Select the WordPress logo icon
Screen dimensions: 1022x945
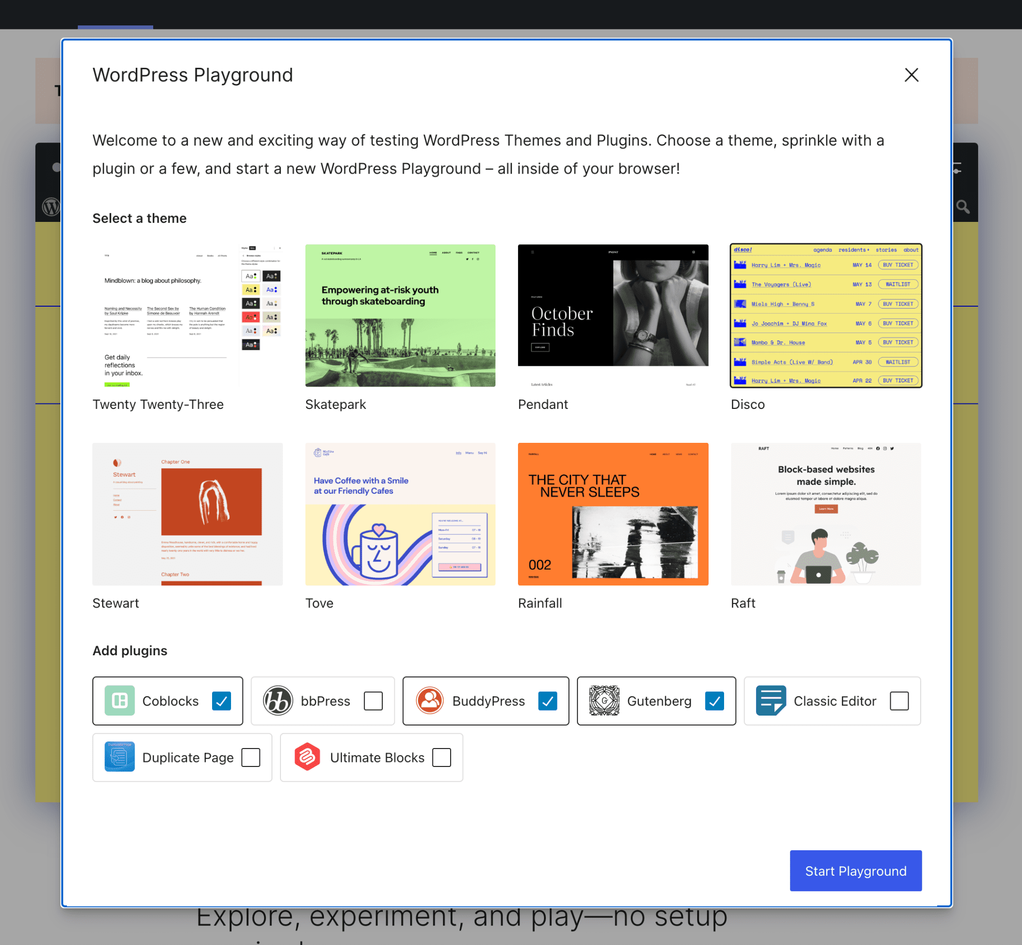tap(51, 207)
